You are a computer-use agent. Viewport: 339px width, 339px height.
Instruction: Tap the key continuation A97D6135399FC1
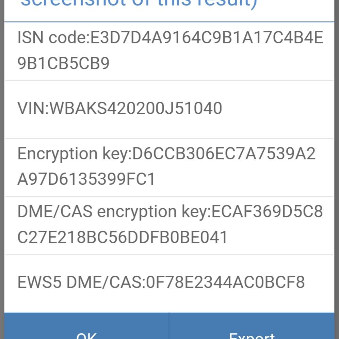86,179
